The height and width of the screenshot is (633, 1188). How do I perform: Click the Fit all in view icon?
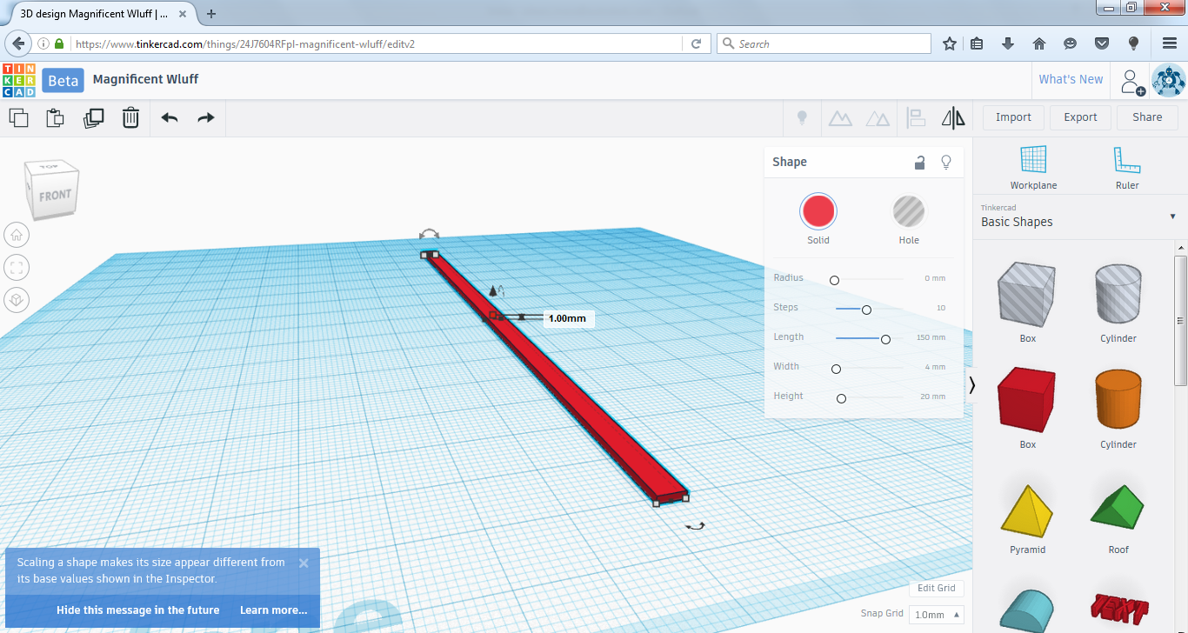pos(16,267)
